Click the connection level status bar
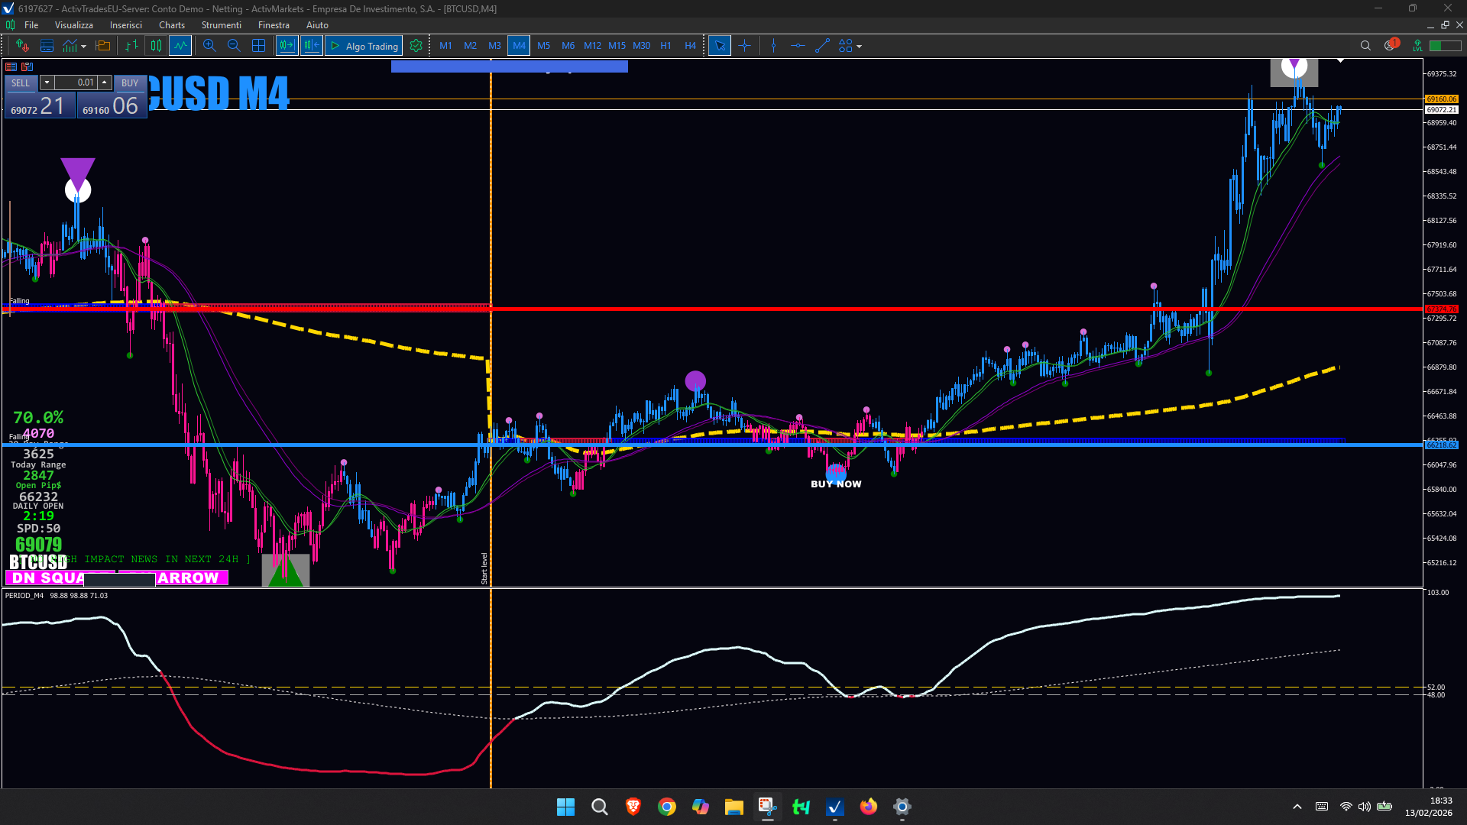This screenshot has height=825, width=1467. pyautogui.click(x=1444, y=46)
